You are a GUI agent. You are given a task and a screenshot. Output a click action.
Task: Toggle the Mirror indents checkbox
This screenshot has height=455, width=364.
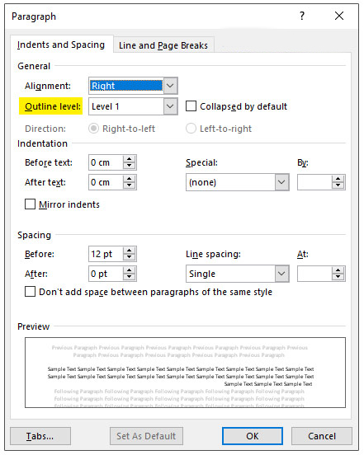[30, 204]
